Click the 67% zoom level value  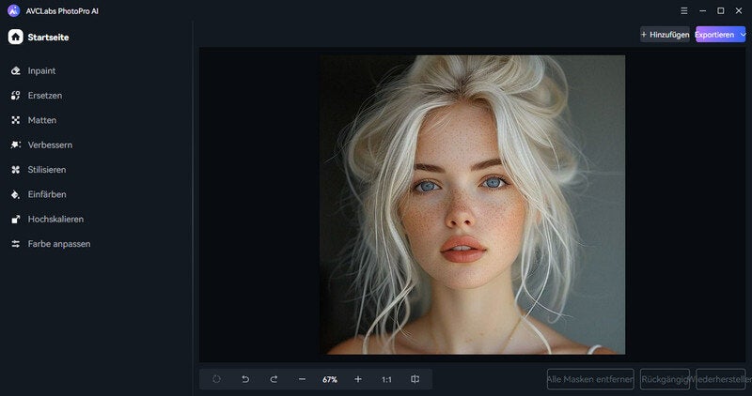point(330,379)
